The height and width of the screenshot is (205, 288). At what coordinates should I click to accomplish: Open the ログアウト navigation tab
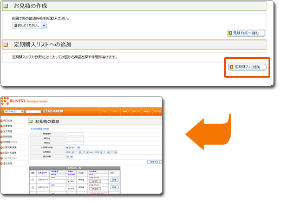click(x=157, y=112)
